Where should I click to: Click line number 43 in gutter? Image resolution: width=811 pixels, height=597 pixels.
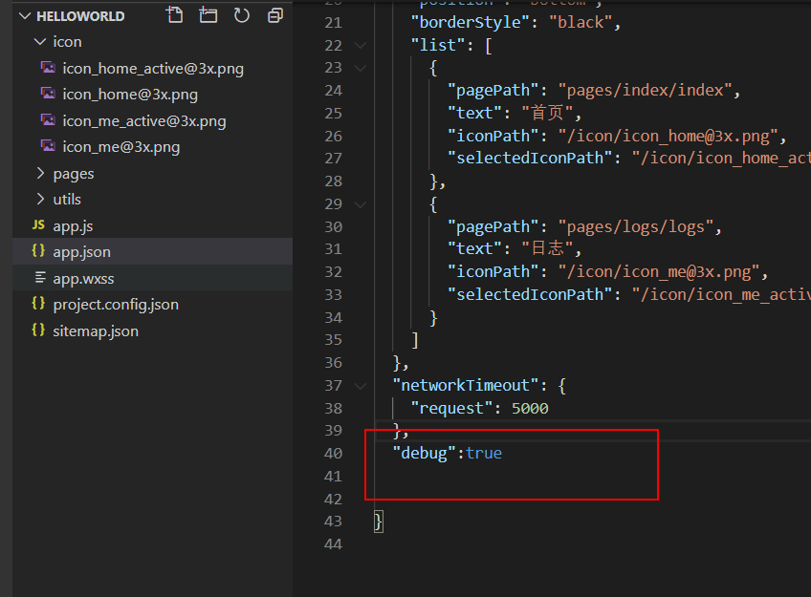pos(334,522)
